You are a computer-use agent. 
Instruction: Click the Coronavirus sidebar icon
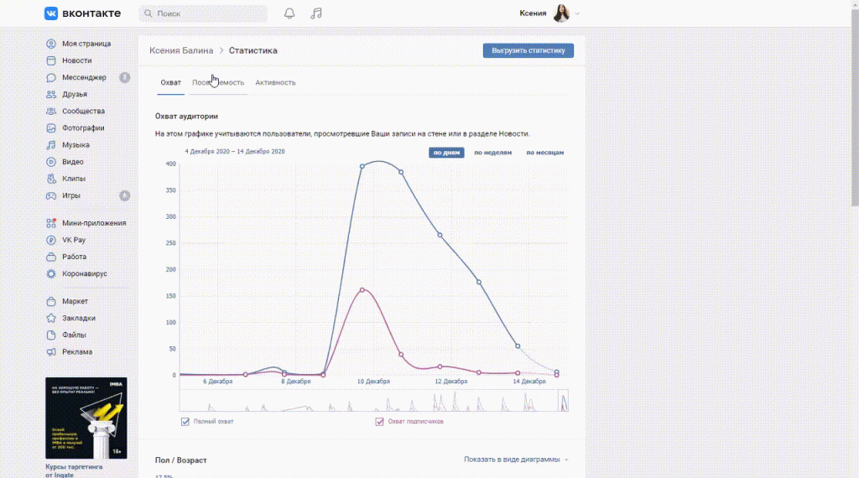click(x=51, y=273)
